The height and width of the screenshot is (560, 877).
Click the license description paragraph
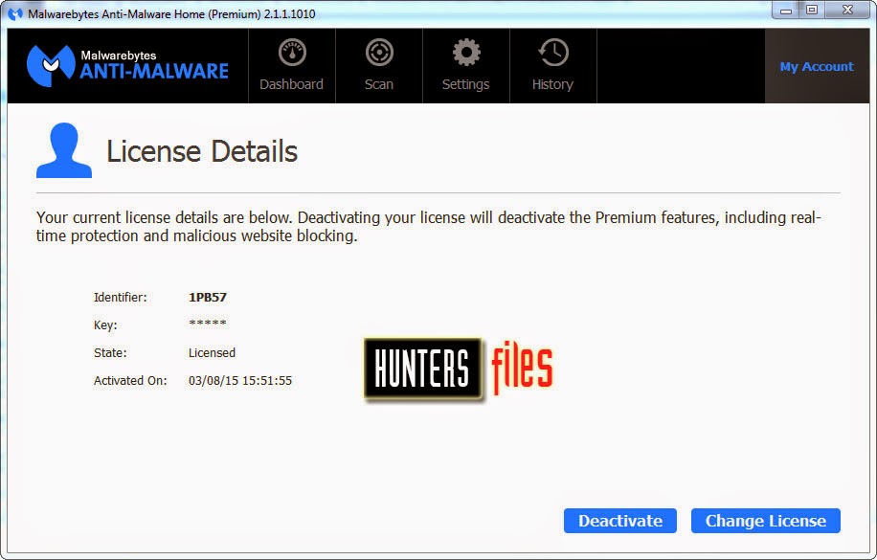[x=428, y=227]
